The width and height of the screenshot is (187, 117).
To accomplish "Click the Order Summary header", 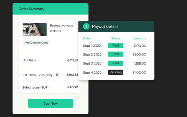I will pyautogui.click(x=31, y=9).
